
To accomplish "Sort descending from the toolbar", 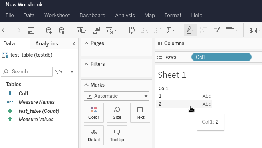I will click(x=157, y=30).
